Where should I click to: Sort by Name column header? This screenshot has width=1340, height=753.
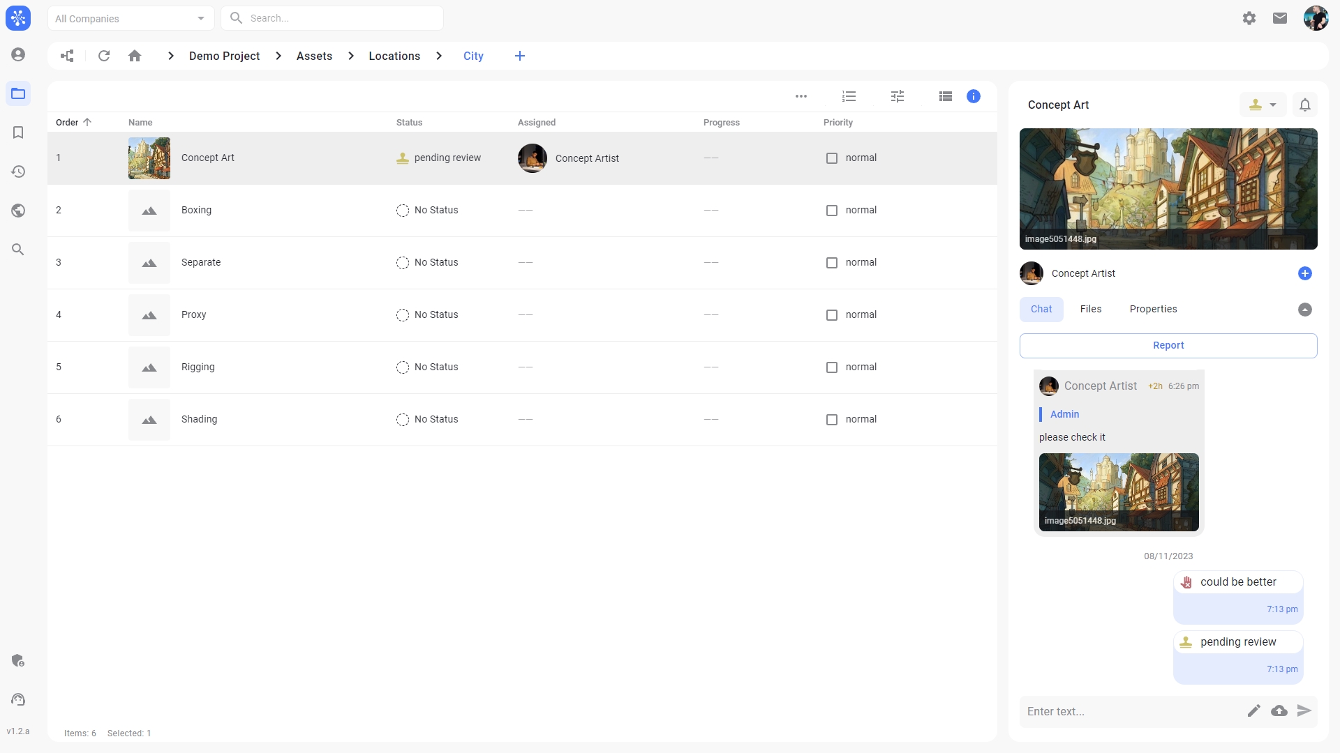point(140,122)
